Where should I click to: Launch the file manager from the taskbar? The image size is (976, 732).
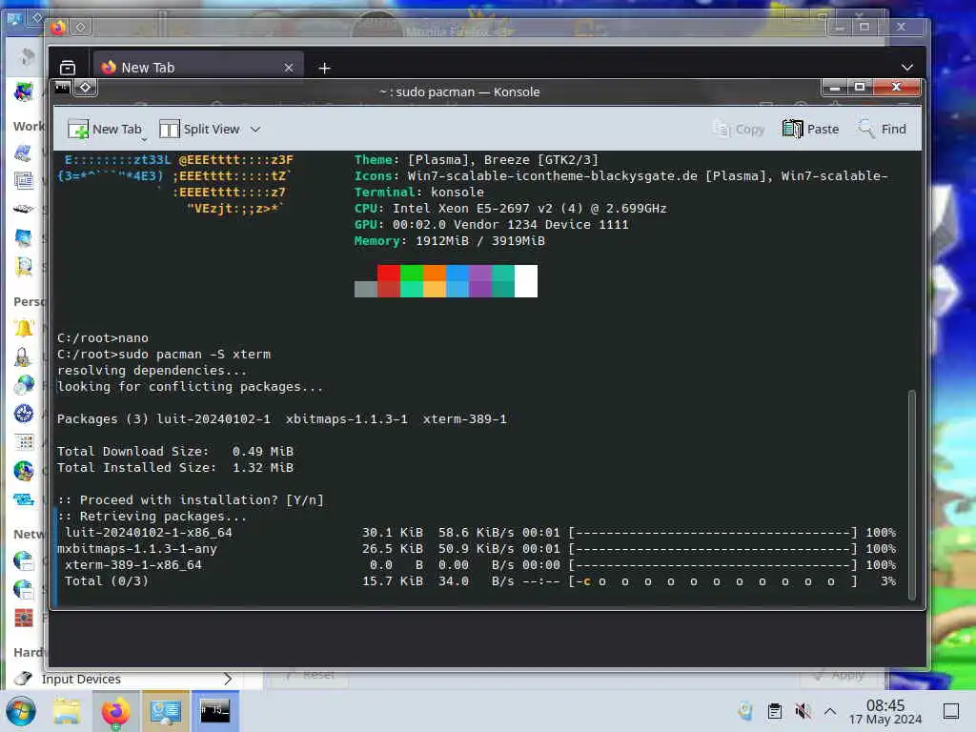(67, 711)
